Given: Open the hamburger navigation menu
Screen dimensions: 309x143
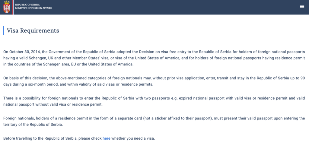Looking at the screenshot, I should point(302,7).
